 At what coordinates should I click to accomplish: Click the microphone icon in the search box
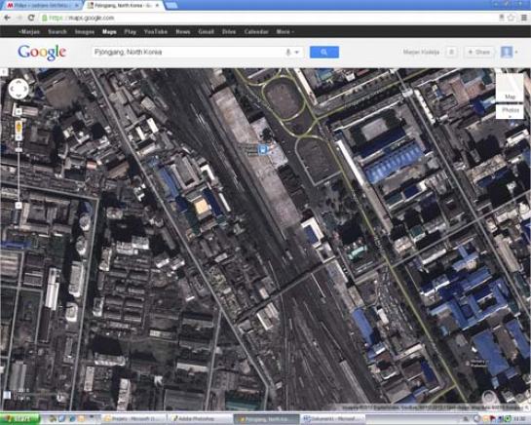point(288,53)
